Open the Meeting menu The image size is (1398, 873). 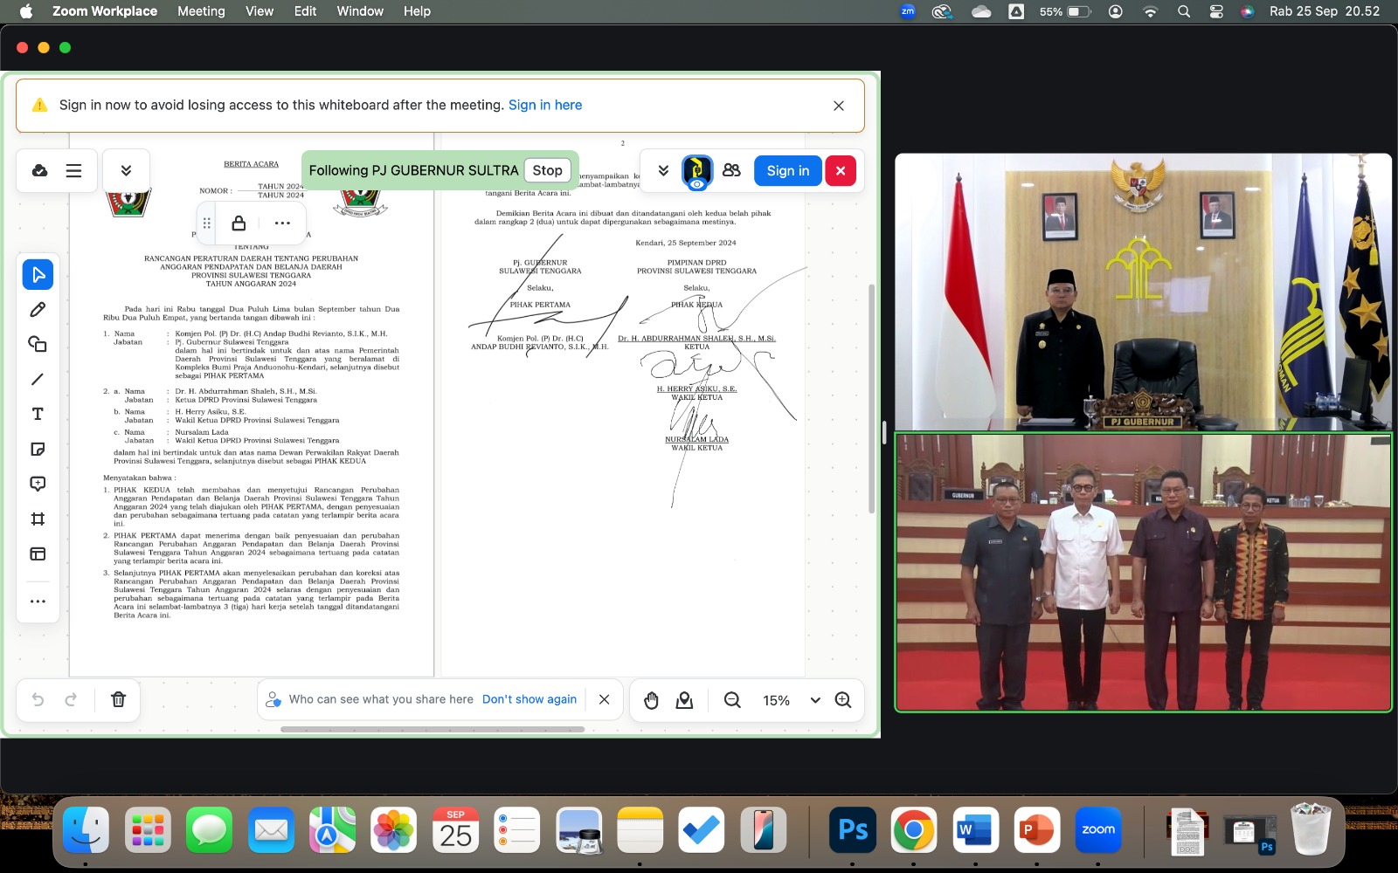[201, 11]
